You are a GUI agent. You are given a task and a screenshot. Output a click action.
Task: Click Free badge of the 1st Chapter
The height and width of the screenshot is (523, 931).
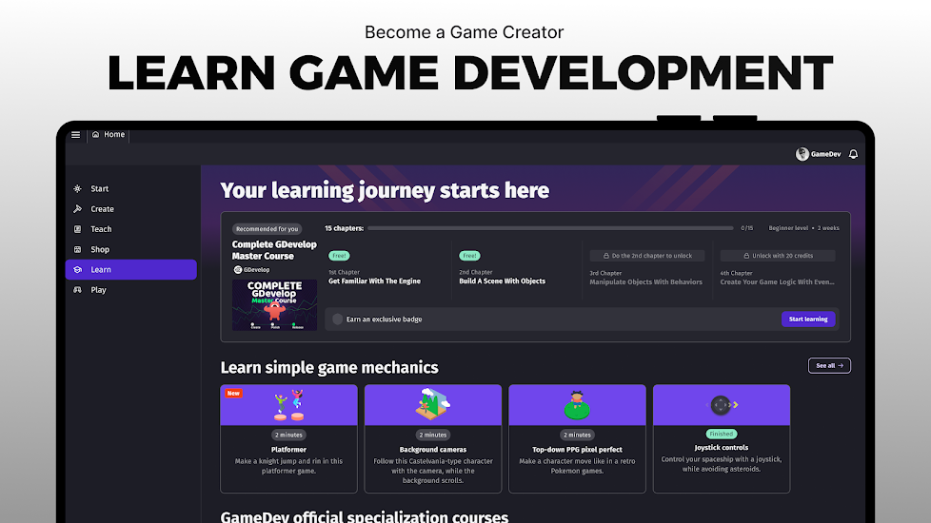pos(339,256)
